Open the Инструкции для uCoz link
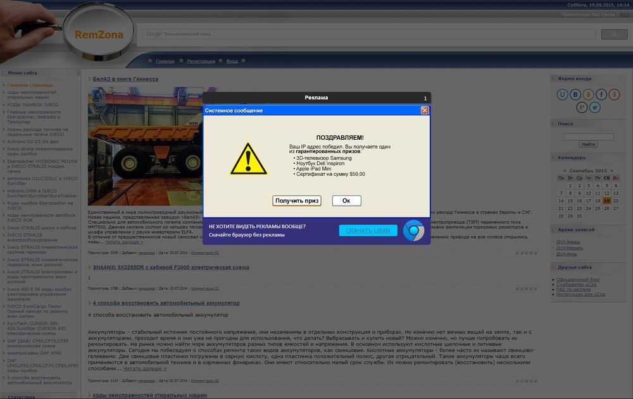Image resolution: width=633 pixels, height=399 pixels. click(x=580, y=294)
